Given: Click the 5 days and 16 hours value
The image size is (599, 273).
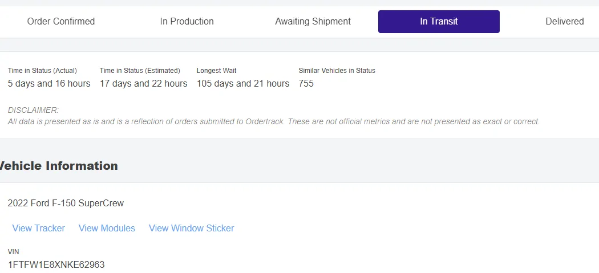Looking at the screenshot, I should (49, 84).
